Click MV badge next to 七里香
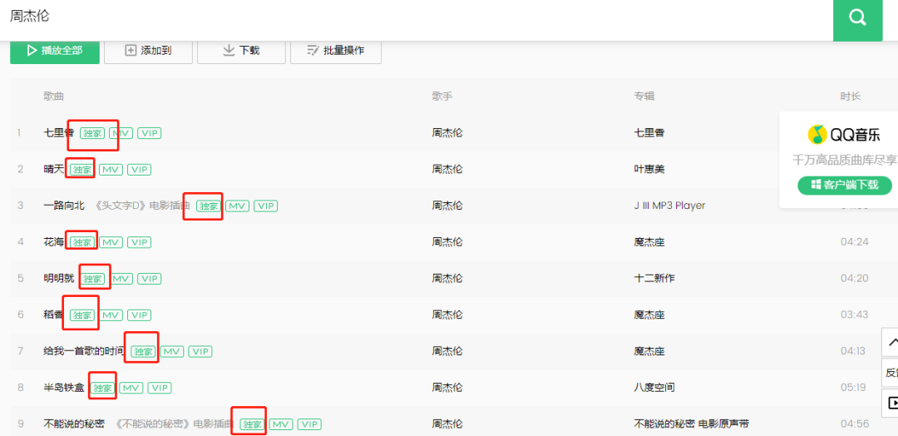This screenshot has height=436, width=898. [x=121, y=133]
